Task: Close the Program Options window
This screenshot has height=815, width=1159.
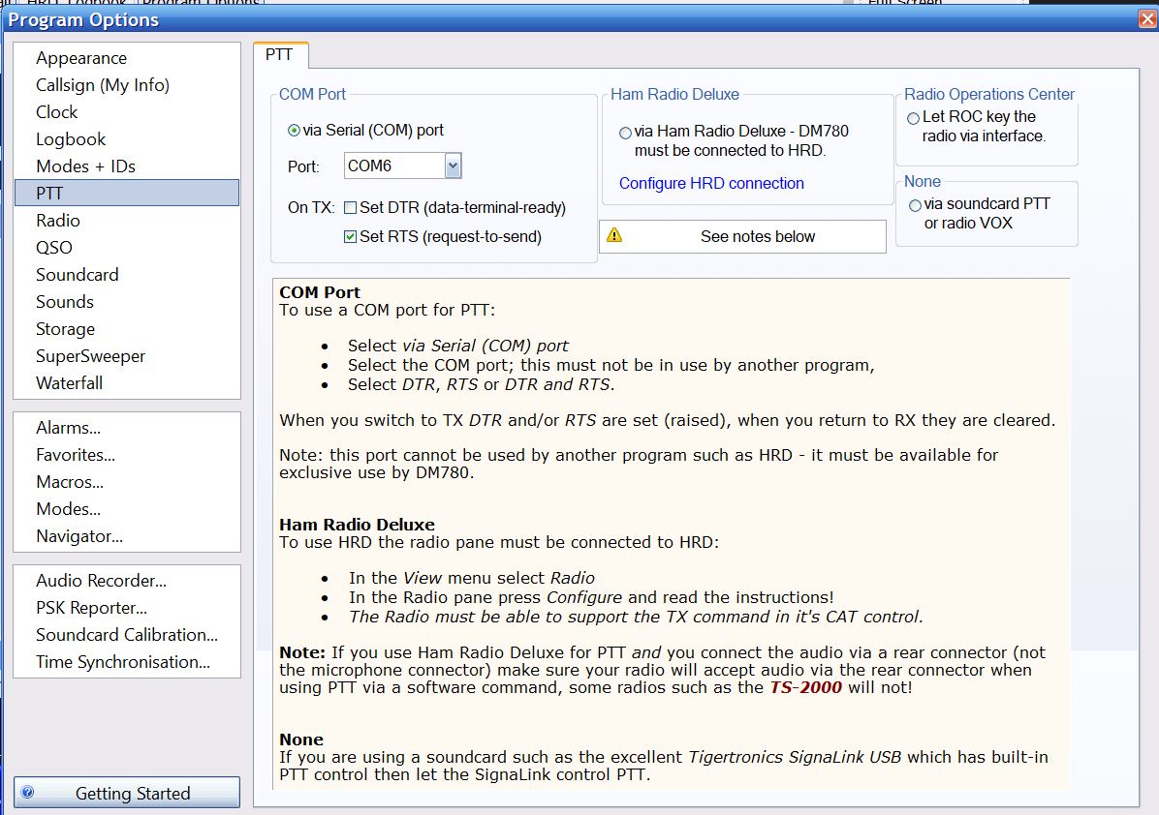Action: pos(1148,19)
